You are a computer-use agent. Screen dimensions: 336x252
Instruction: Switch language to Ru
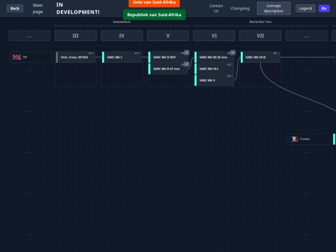point(324,8)
